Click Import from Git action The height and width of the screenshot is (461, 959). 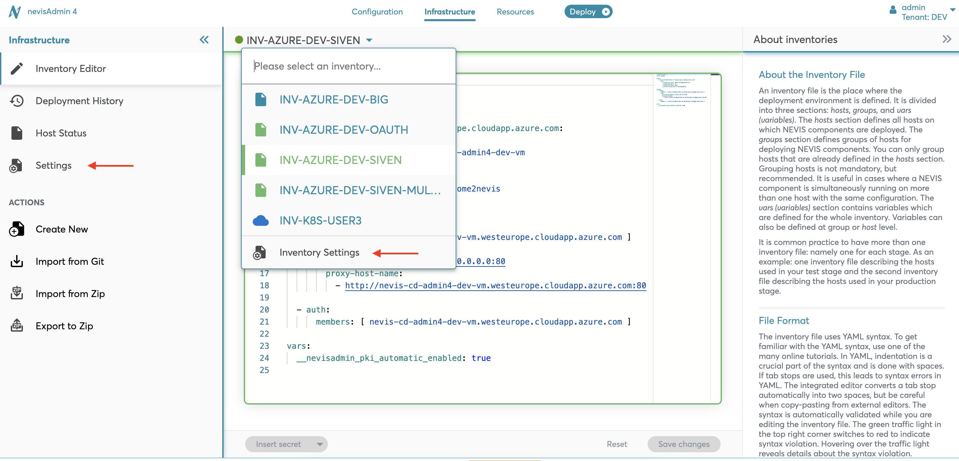pyautogui.click(x=112, y=261)
